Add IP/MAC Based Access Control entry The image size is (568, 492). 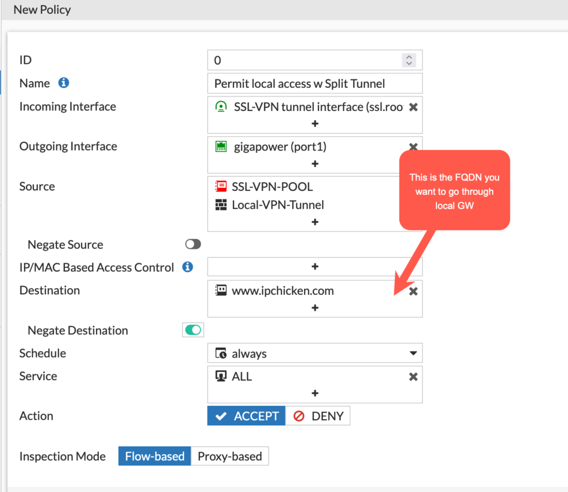(315, 267)
